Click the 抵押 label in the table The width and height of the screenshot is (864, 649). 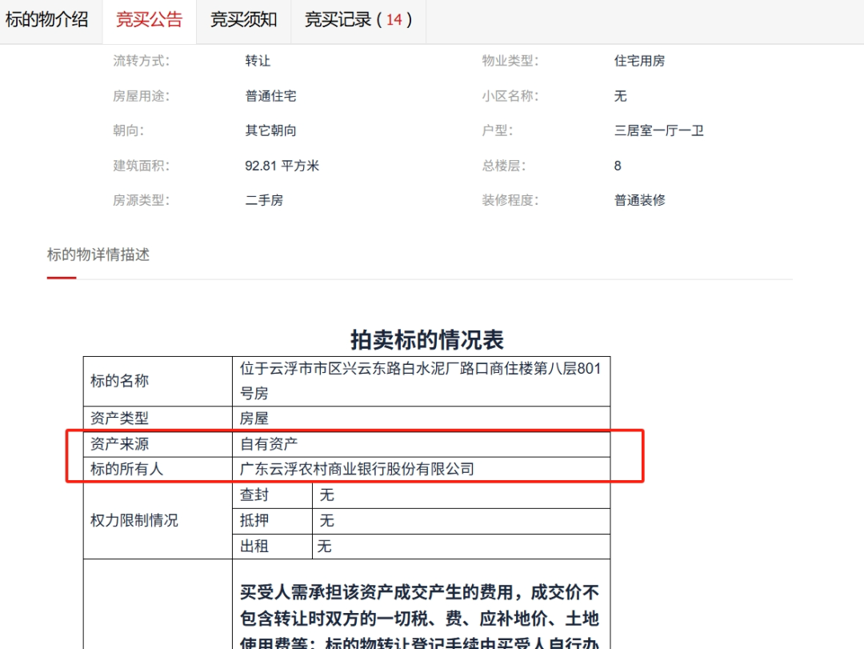click(x=254, y=521)
